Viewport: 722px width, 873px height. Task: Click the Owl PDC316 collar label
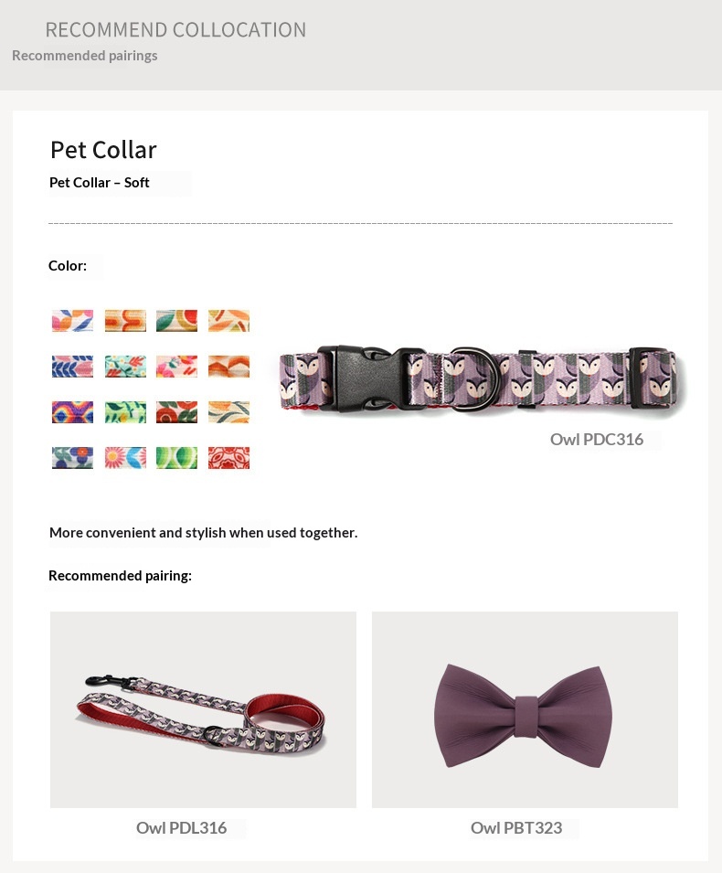pyautogui.click(x=597, y=440)
